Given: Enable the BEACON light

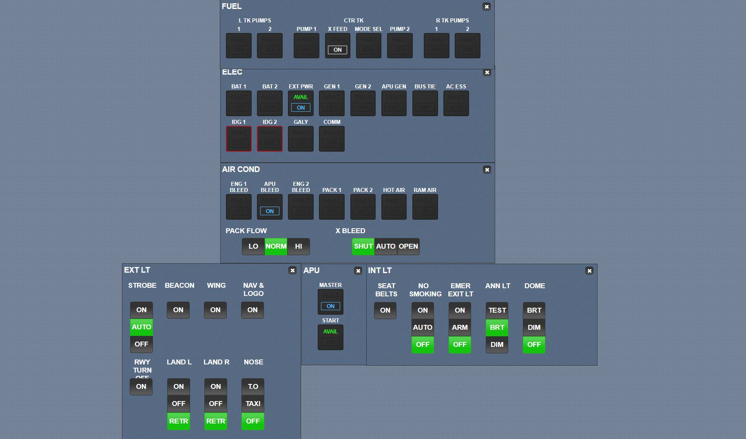Looking at the screenshot, I should point(178,310).
